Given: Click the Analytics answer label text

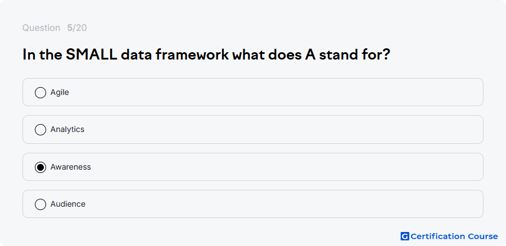Looking at the screenshot, I should 67,129.
